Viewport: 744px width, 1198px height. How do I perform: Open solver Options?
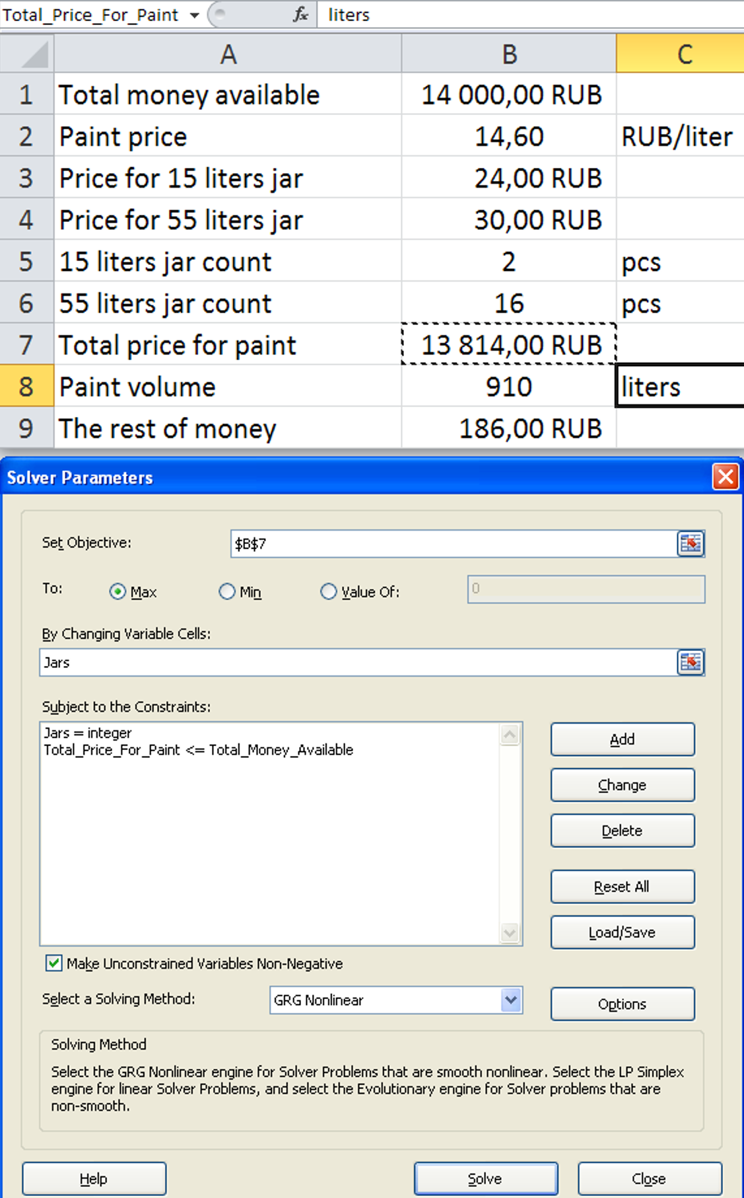coord(623,1004)
